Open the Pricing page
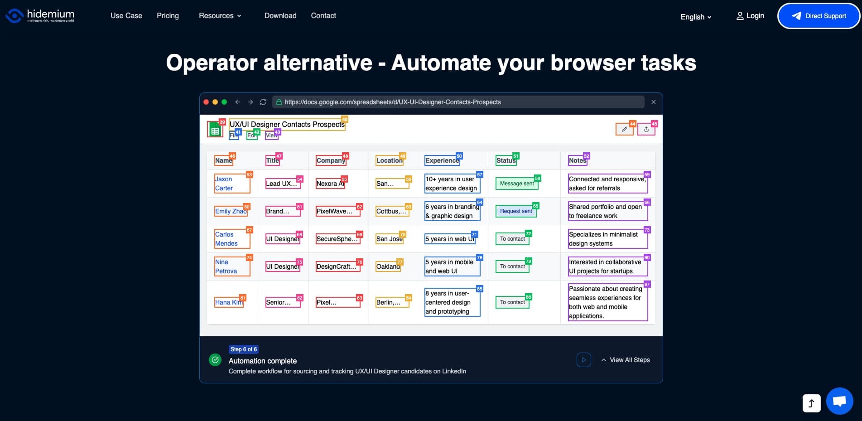 coord(168,16)
